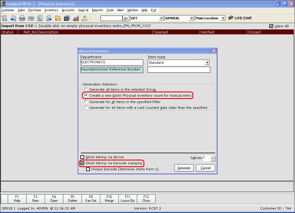
Task: Click the EXIT power icon
Action: (x=85, y=18)
